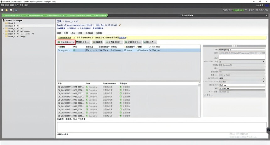Click the pencil edit icon next to the aerotriangulation result description

pyautogui.click(x=120, y=25)
